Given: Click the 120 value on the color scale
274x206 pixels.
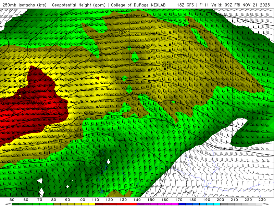Looking at the screenshot, I should coord(109,200).
